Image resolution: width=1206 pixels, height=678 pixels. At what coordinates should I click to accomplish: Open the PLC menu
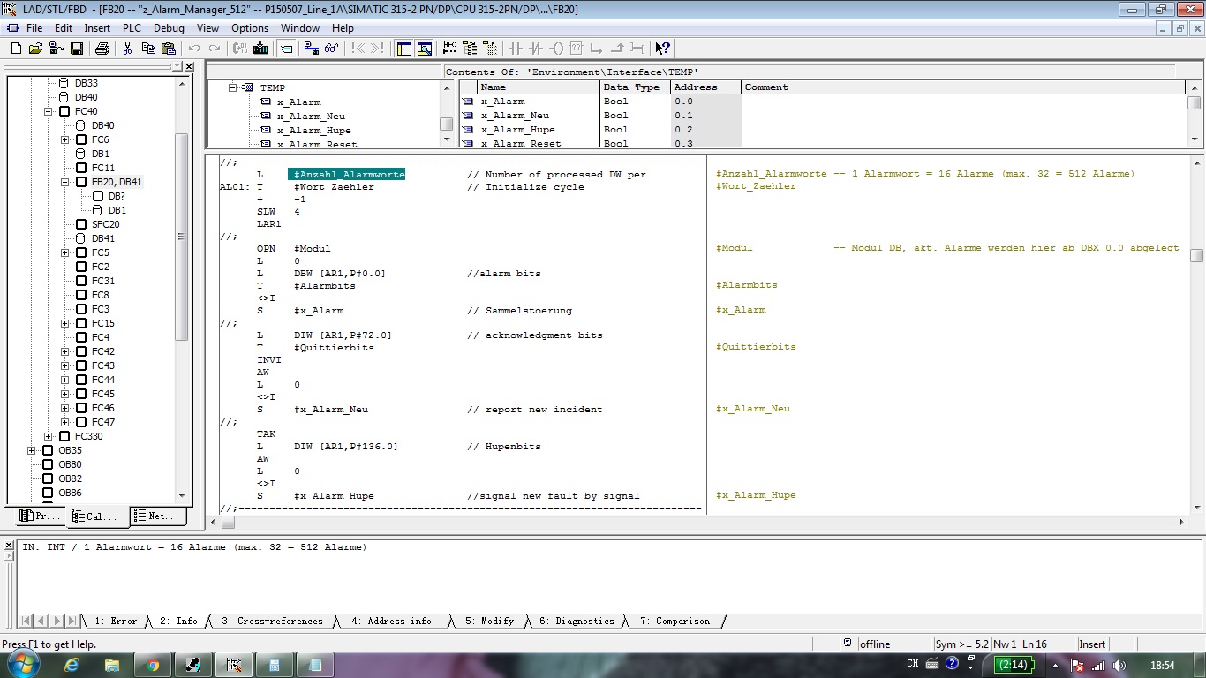pyautogui.click(x=132, y=28)
